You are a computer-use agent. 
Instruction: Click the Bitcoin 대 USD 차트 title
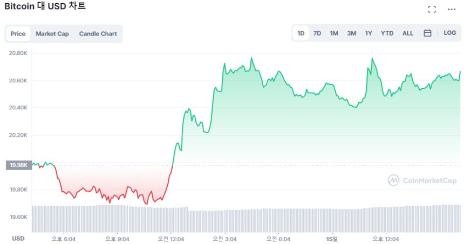click(45, 6)
